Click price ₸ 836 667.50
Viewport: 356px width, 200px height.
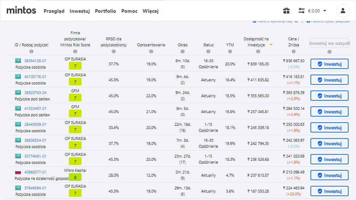[293, 61]
